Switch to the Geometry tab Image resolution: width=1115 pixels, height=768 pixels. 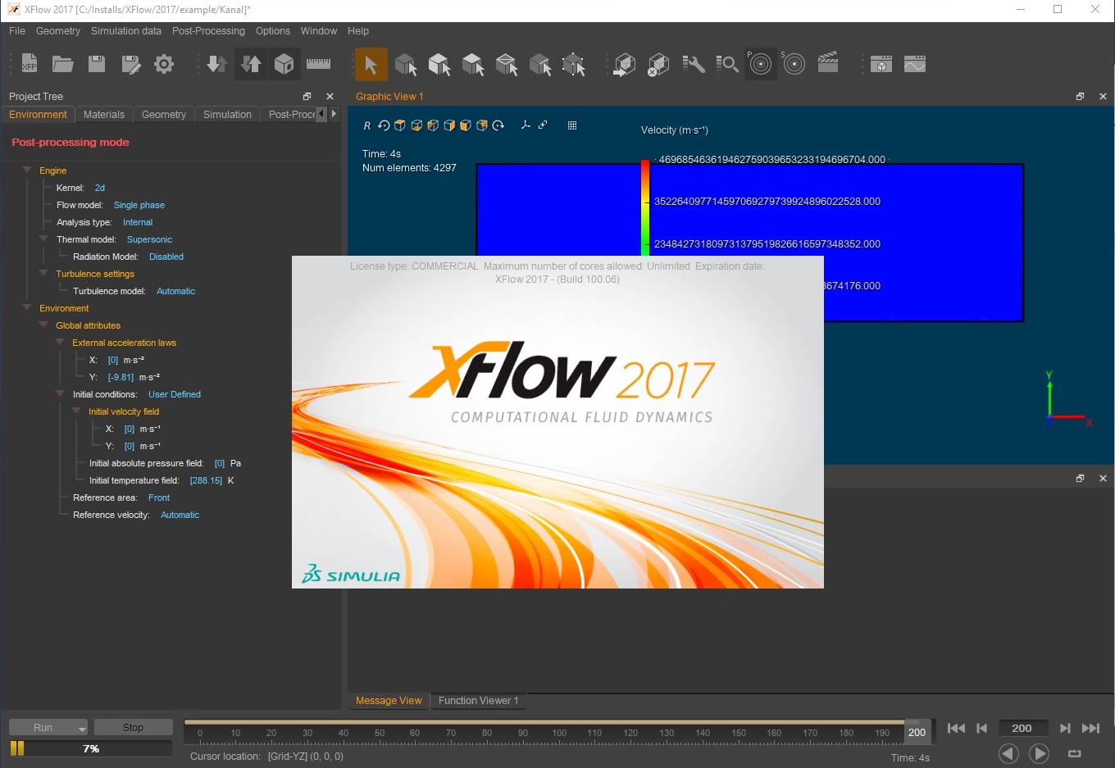click(164, 115)
